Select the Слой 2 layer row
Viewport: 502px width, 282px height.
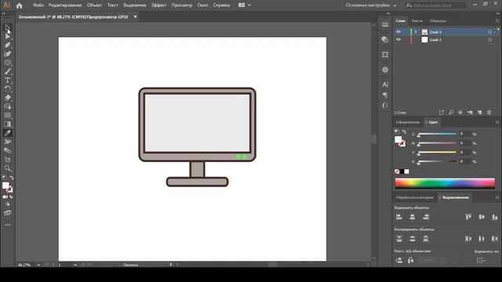(446, 40)
